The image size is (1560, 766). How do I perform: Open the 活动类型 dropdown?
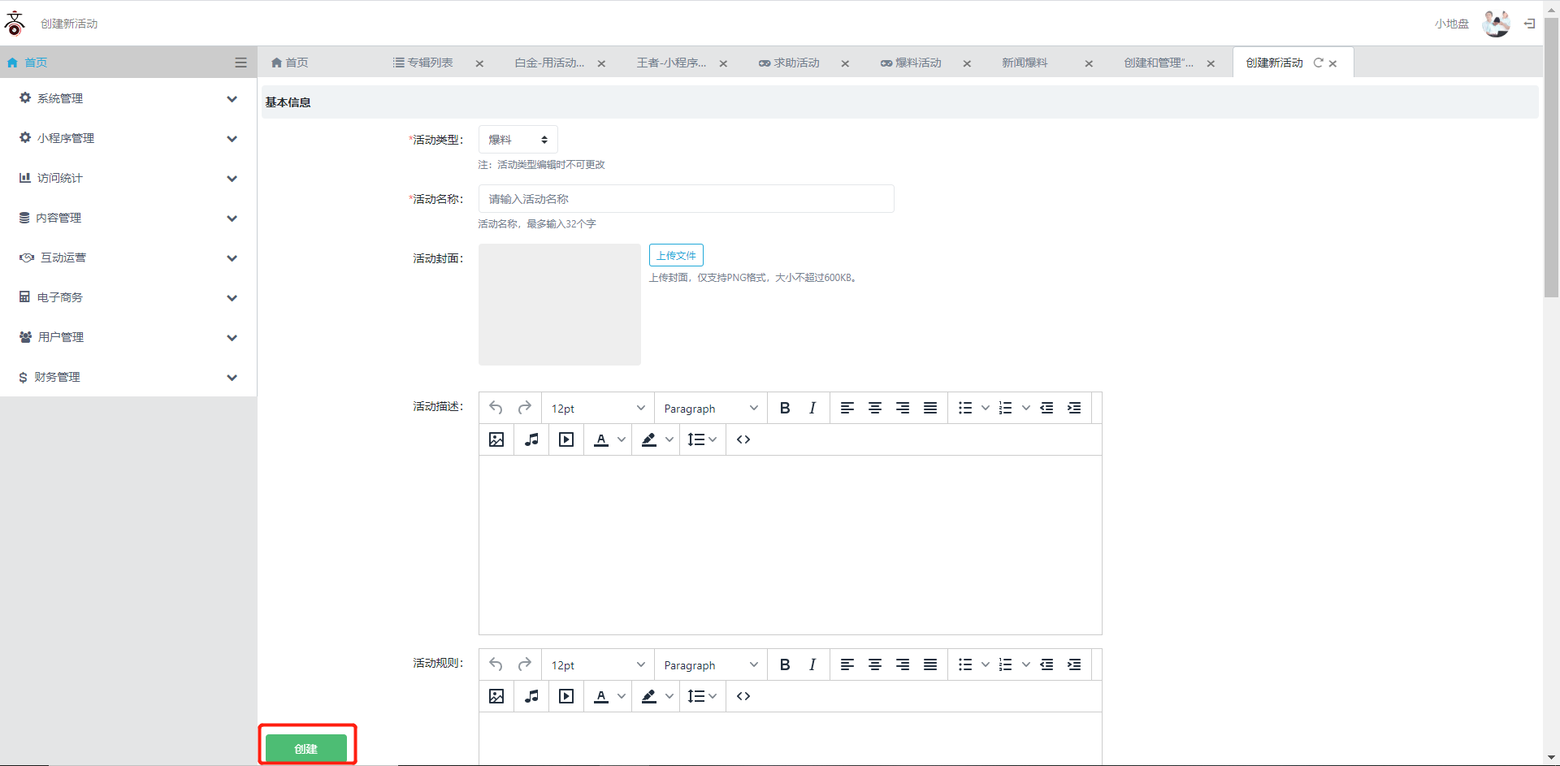point(518,140)
